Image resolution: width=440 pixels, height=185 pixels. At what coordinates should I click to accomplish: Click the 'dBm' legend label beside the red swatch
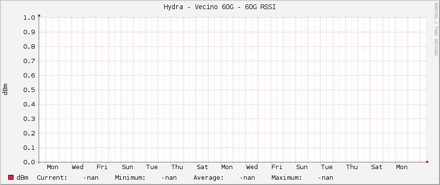pyautogui.click(x=22, y=177)
